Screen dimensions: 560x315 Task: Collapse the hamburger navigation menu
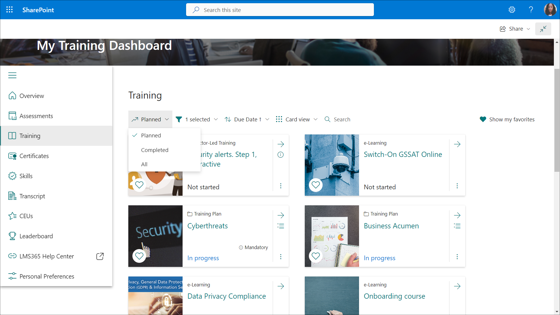click(x=12, y=75)
